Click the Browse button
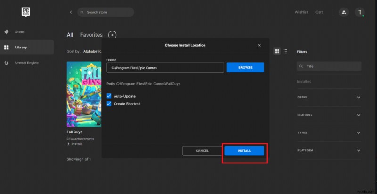 click(x=245, y=67)
